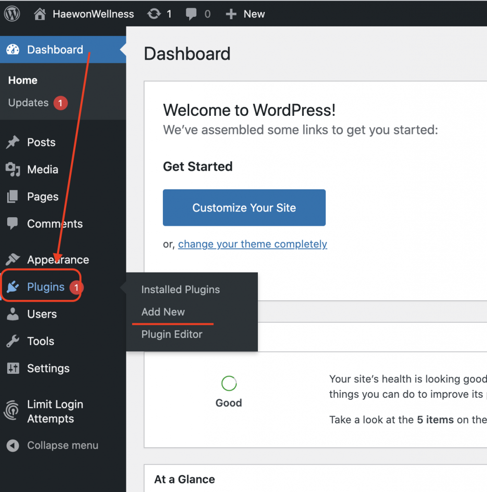Click the red Updates count badge
The image size is (487, 492).
(61, 103)
